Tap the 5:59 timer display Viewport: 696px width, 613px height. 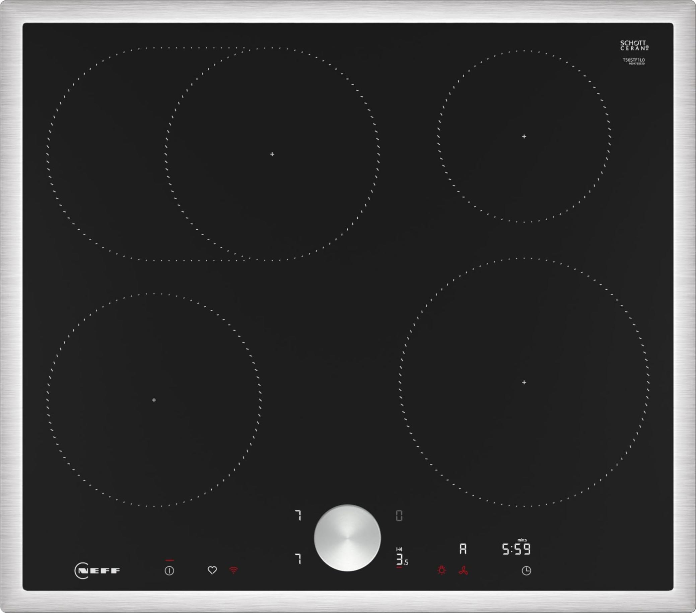pyautogui.click(x=516, y=549)
